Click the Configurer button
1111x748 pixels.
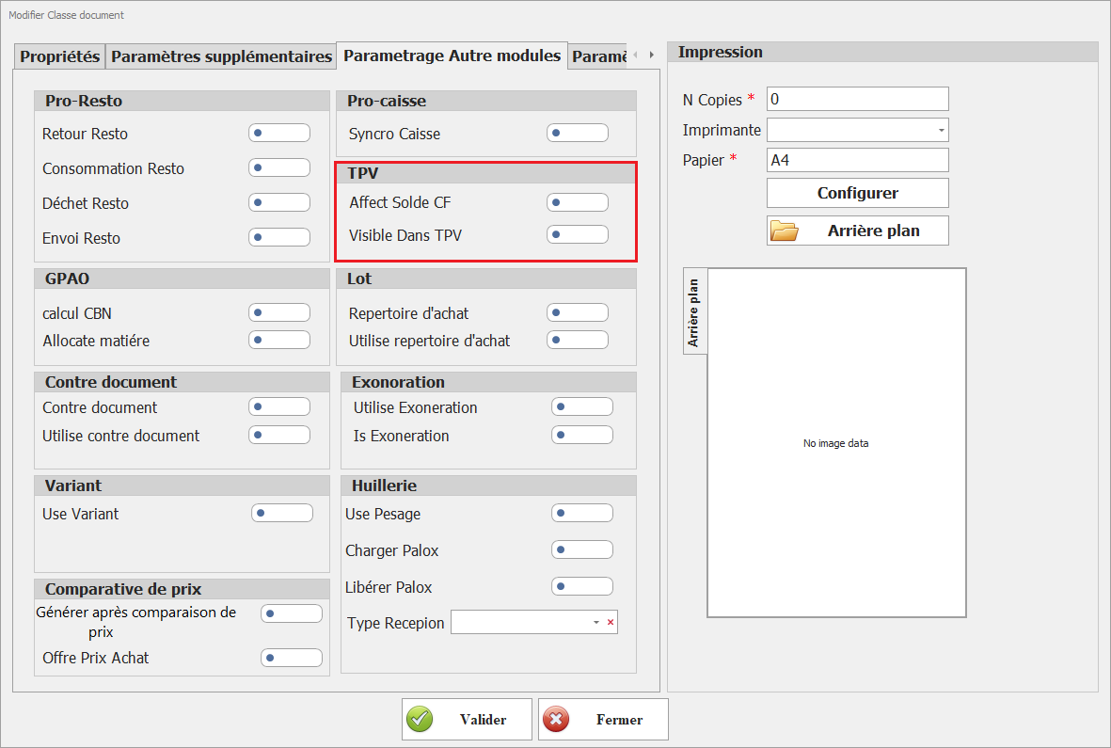[x=857, y=193]
